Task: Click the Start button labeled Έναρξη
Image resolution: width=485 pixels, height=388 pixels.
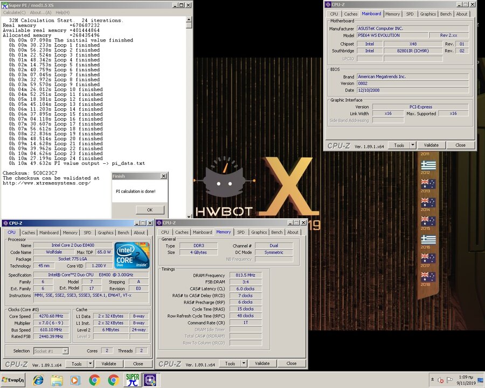Action: pyautogui.click(x=13, y=380)
